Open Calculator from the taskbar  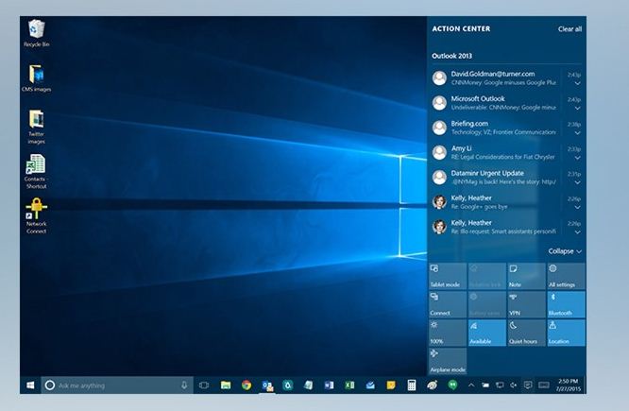pos(412,385)
